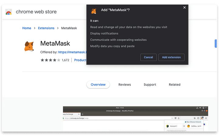Click the hamburger menu in Firefox preview
This screenshot has height=136, width=219.
206,118
